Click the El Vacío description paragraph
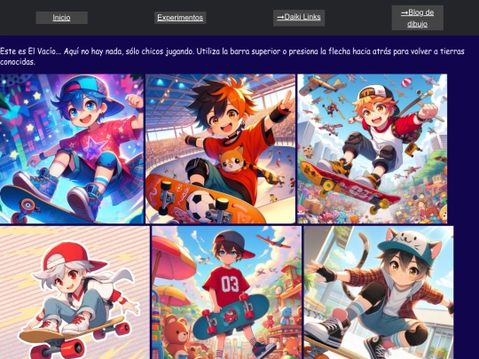479x359 pixels. pyautogui.click(x=232, y=56)
